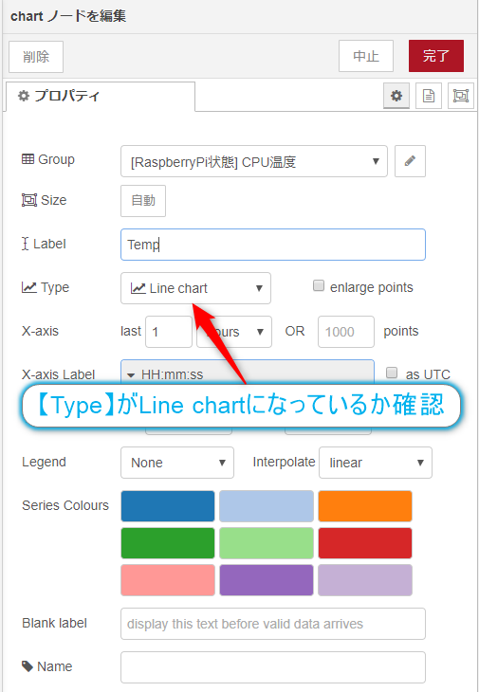Click the 削除 (Delete) button
479x692 pixels.
click(x=36, y=57)
